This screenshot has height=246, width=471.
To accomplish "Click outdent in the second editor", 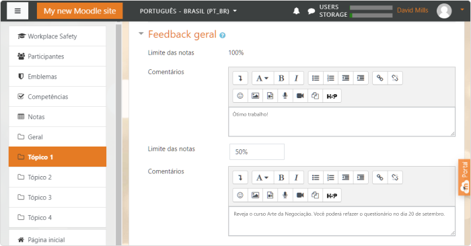I will pyautogui.click(x=345, y=177).
